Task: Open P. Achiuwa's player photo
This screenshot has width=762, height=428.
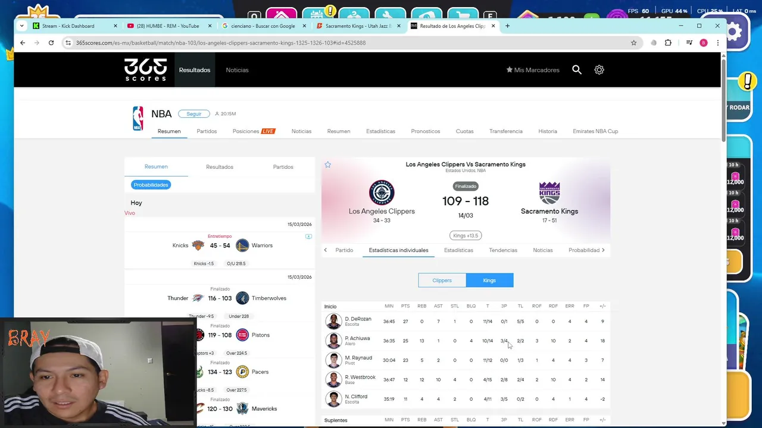Action: 333,341
